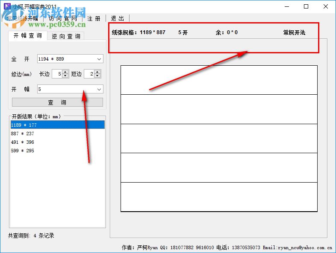Close the 小柯开幅宝典 window
The image size is (336, 253).
[325, 6]
